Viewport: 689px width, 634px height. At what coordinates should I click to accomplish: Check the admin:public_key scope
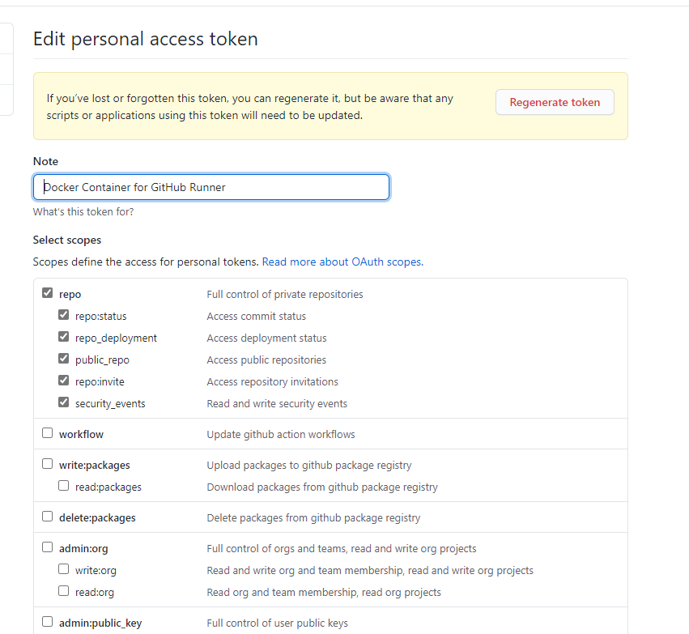click(48, 623)
